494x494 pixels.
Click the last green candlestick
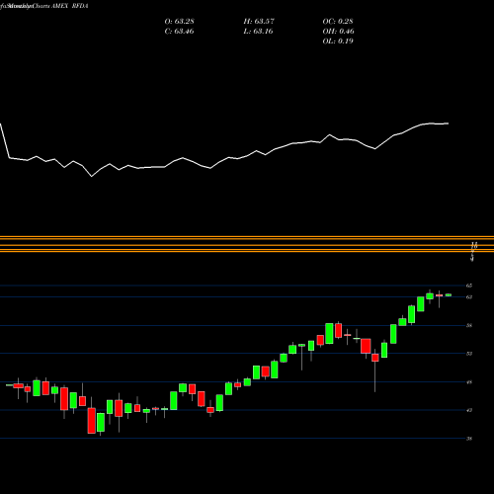[449, 295]
